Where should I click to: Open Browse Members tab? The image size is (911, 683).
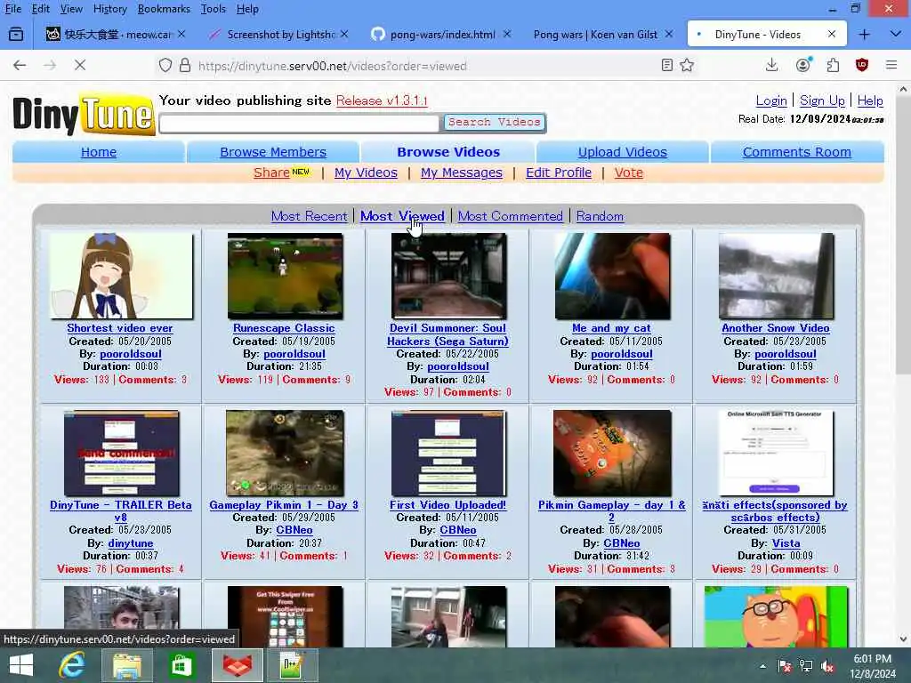(273, 152)
